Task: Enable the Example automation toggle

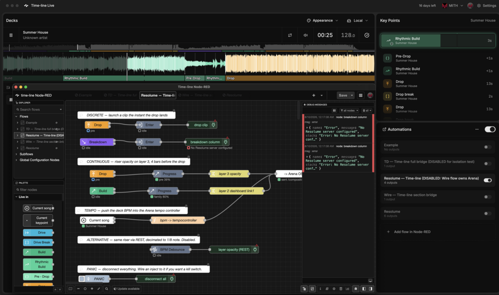Action: pyautogui.click(x=487, y=147)
